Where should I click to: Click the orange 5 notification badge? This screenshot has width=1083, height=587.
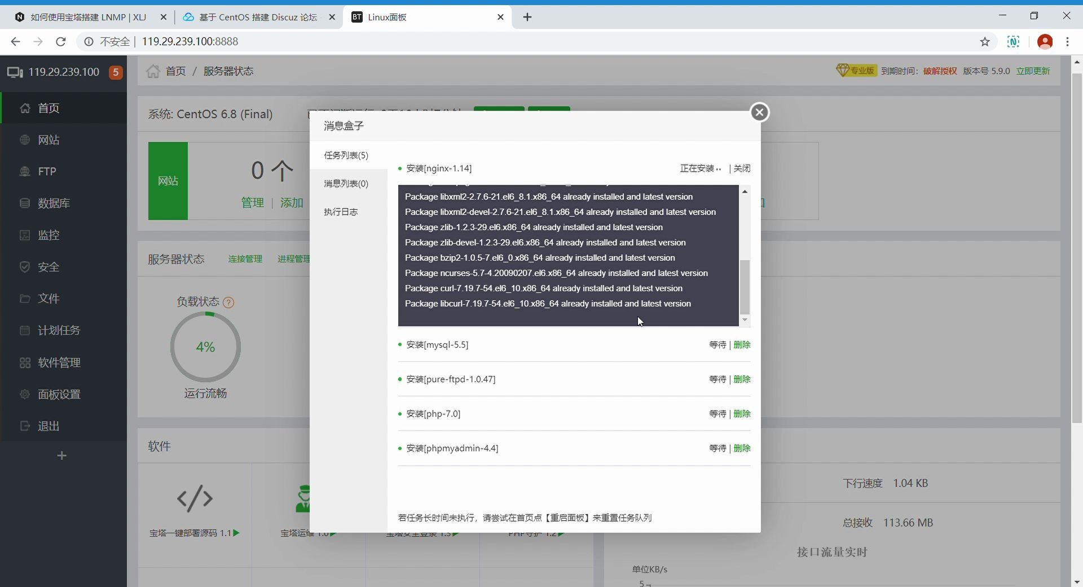click(x=116, y=72)
